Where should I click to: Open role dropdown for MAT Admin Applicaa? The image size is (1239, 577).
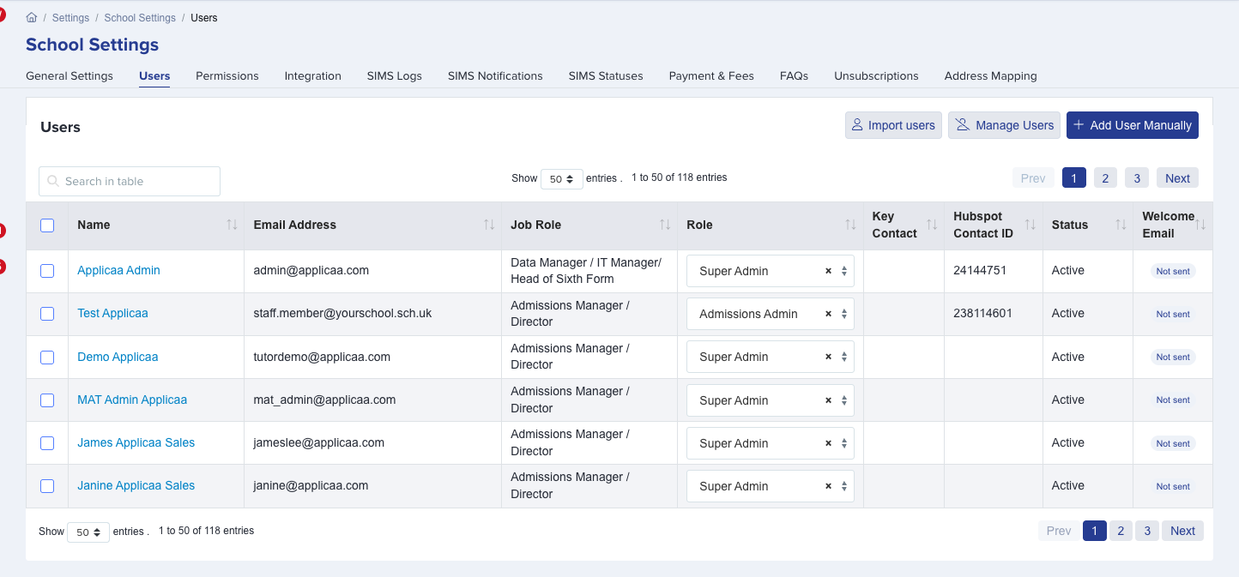(771, 400)
